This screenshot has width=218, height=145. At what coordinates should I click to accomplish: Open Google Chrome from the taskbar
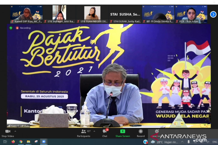coord(21,142)
